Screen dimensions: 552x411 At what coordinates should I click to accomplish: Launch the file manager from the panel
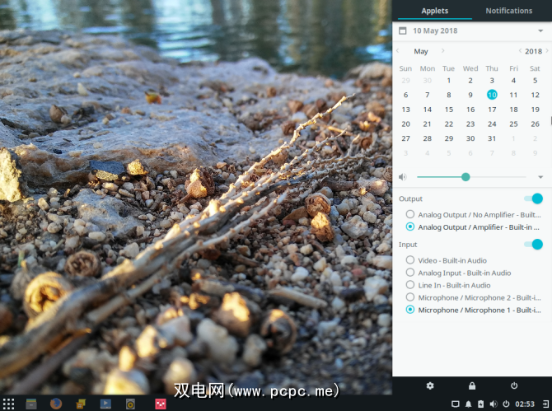[31, 404]
